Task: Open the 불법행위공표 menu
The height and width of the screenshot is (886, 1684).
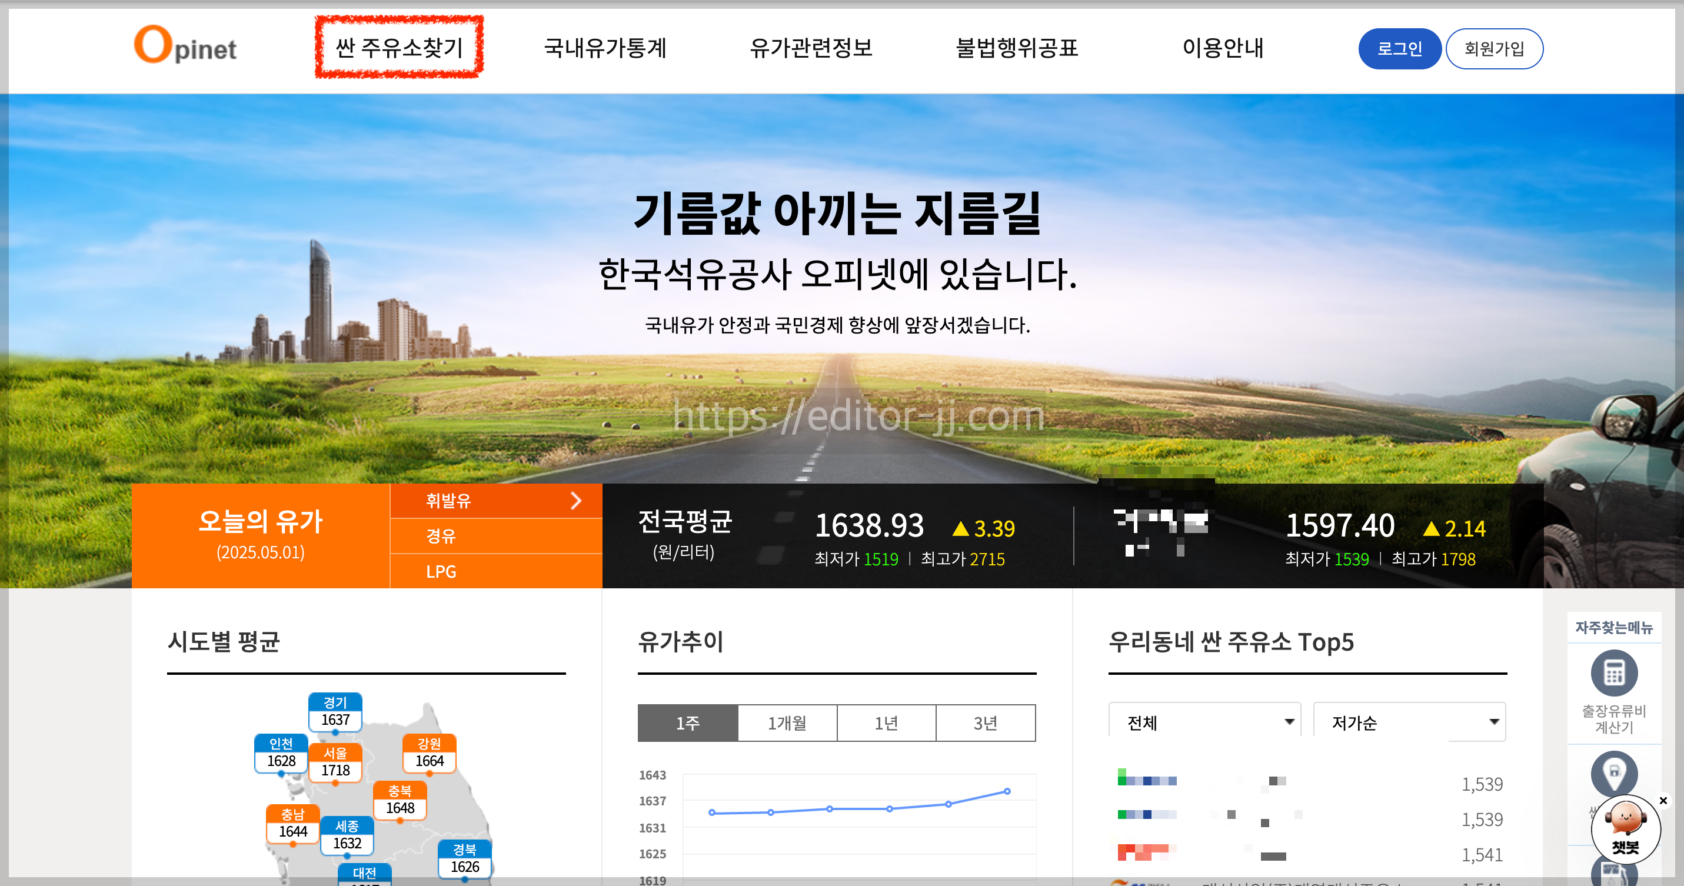Action: [1018, 48]
